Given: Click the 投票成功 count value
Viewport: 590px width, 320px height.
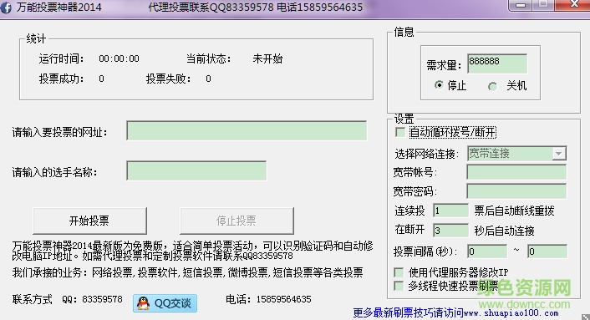Looking at the screenshot, I should pos(101,79).
